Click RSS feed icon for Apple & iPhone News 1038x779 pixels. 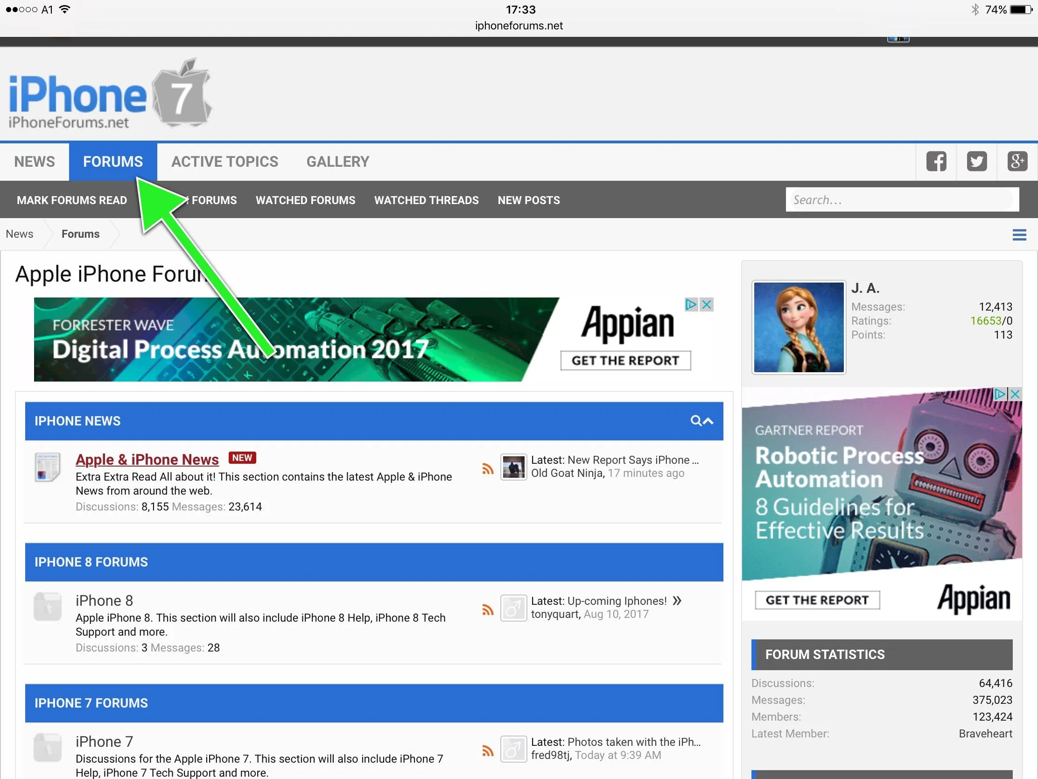[488, 468]
